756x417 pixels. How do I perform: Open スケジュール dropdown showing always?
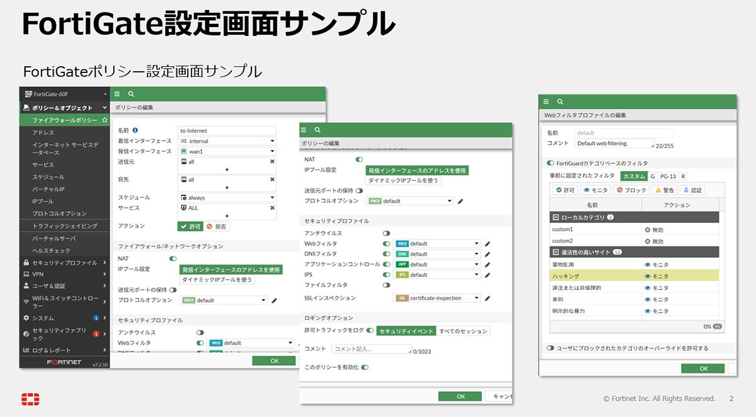point(228,197)
